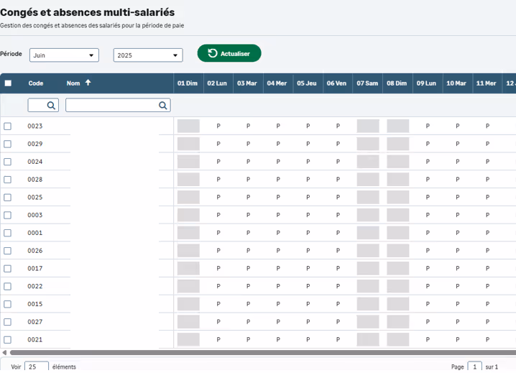Click the scroll-left arrow of horizontal scrollbar
The image size is (516, 373).
tap(4, 353)
